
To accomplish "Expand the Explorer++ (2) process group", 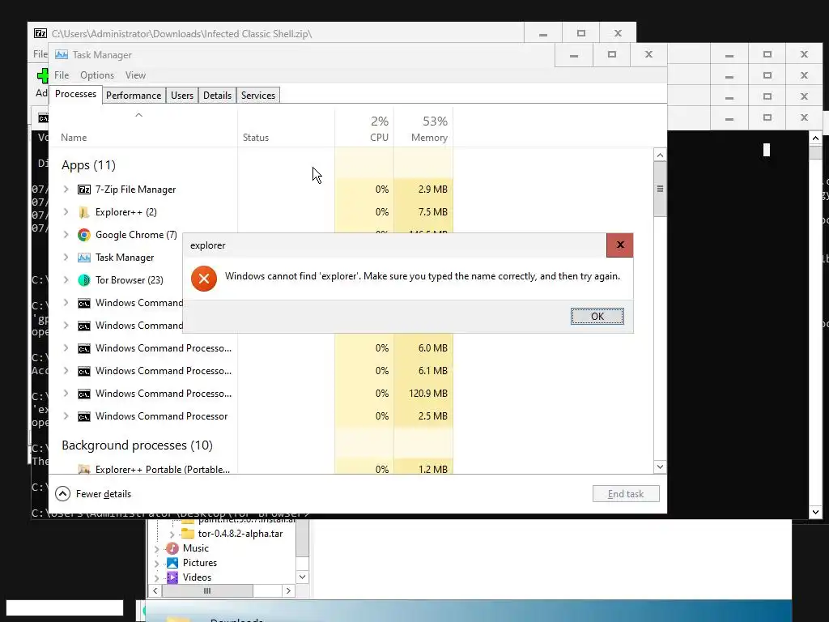I will tap(66, 211).
